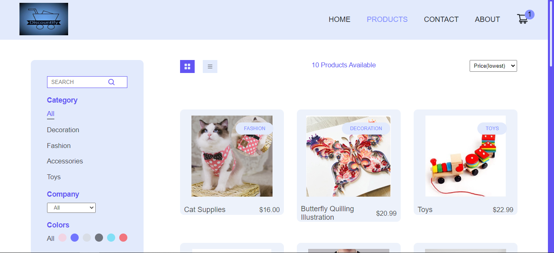This screenshot has width=554, height=253.
Task: Filter by Decoration category
Action: coord(63,130)
